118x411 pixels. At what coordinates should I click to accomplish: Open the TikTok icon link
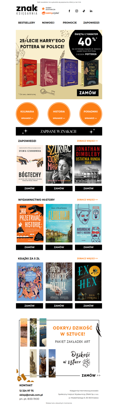(x=84, y=11)
